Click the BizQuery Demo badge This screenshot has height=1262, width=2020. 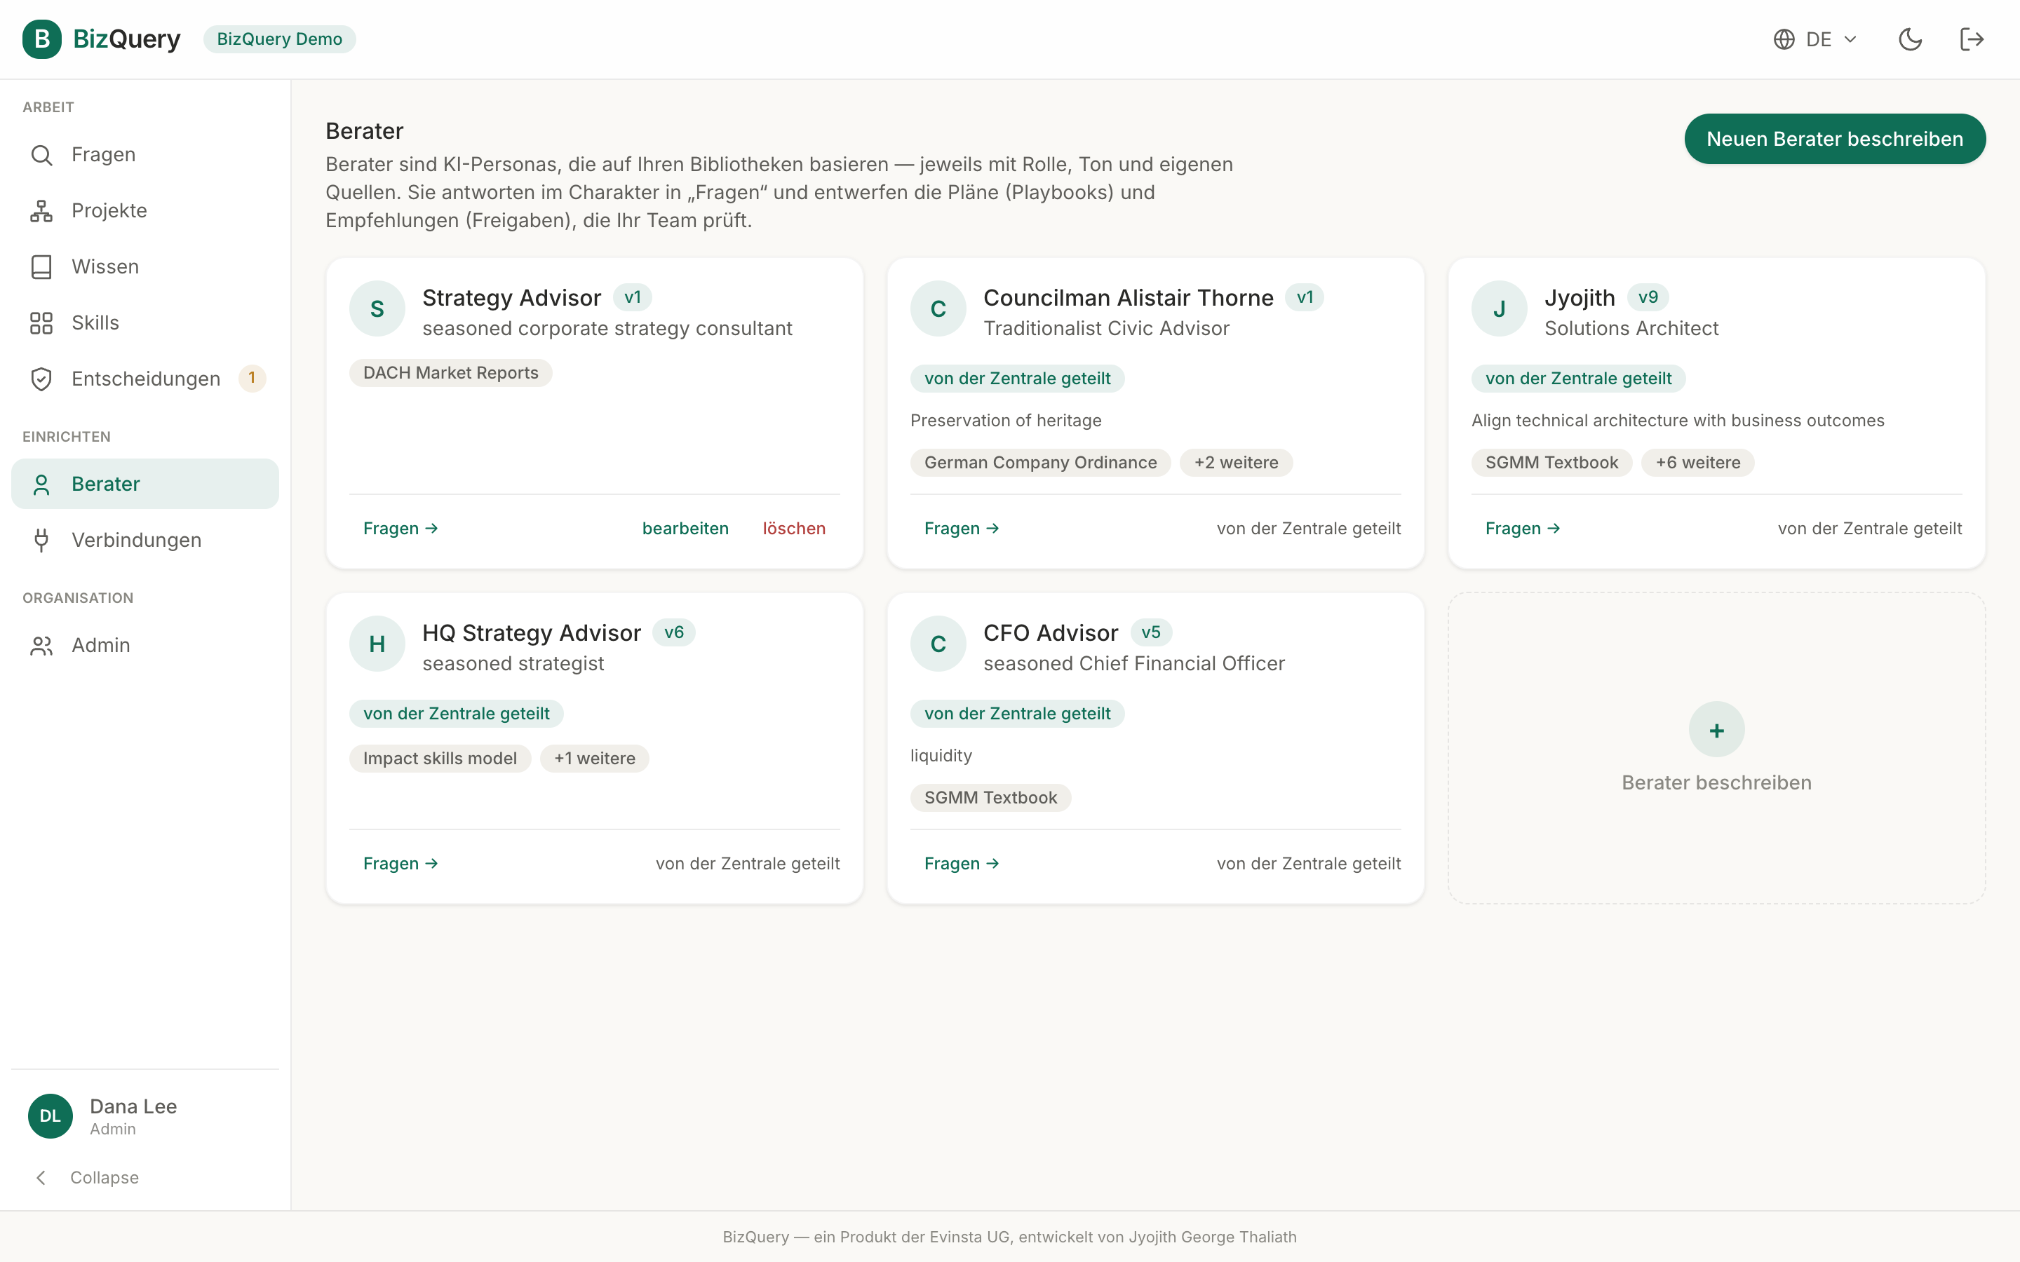(280, 39)
